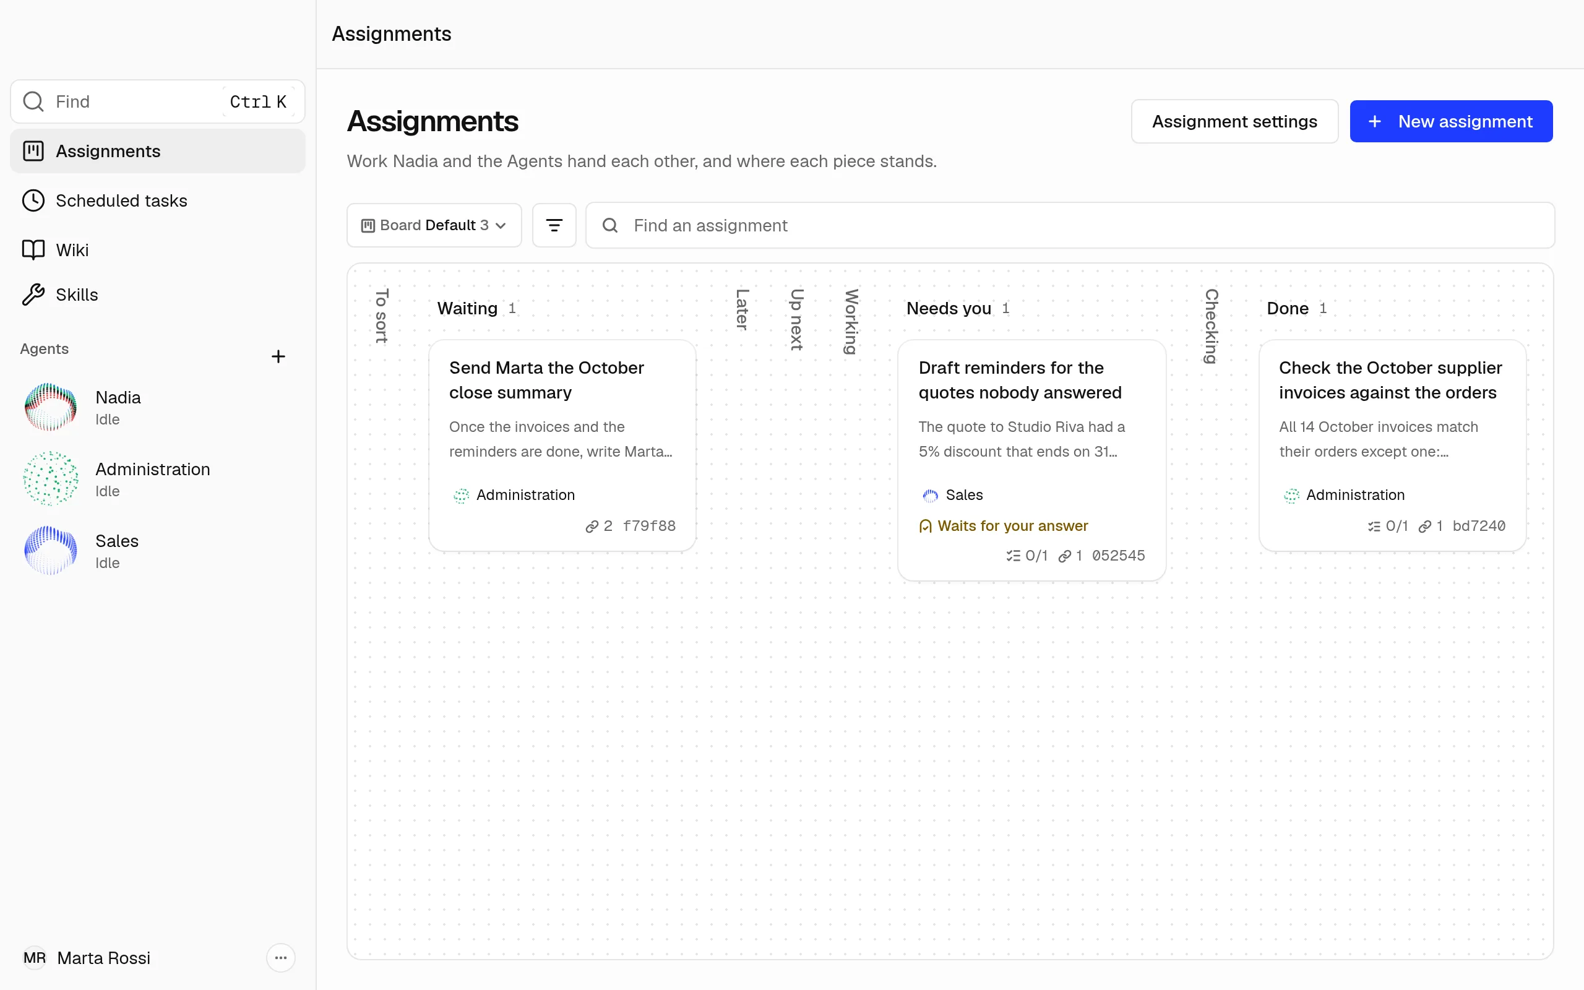
Task: Click the Skills wrench icon
Action: tap(33, 295)
